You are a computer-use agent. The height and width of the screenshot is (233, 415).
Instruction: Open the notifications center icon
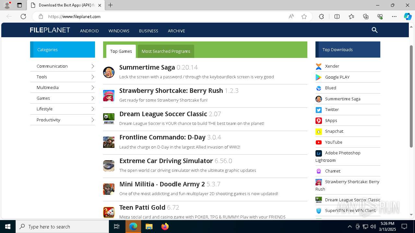click(404, 227)
